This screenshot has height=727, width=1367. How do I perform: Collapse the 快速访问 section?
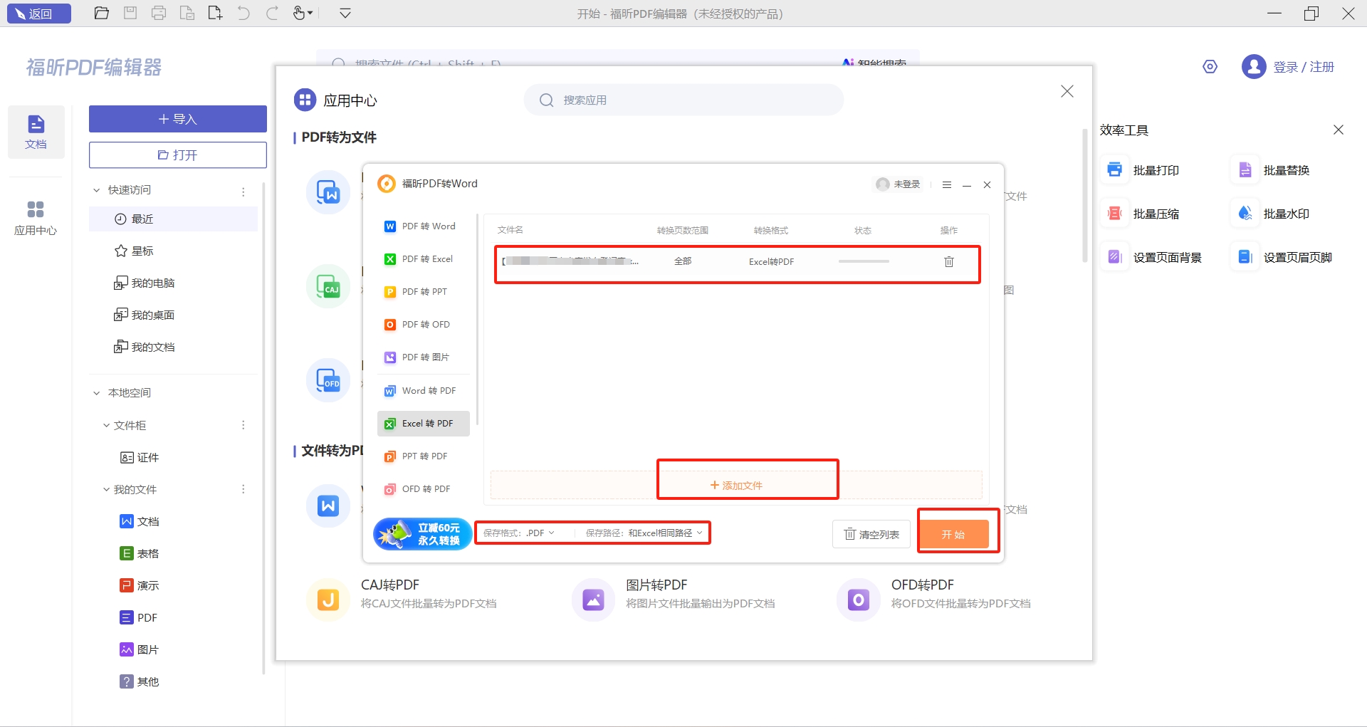pos(97,190)
